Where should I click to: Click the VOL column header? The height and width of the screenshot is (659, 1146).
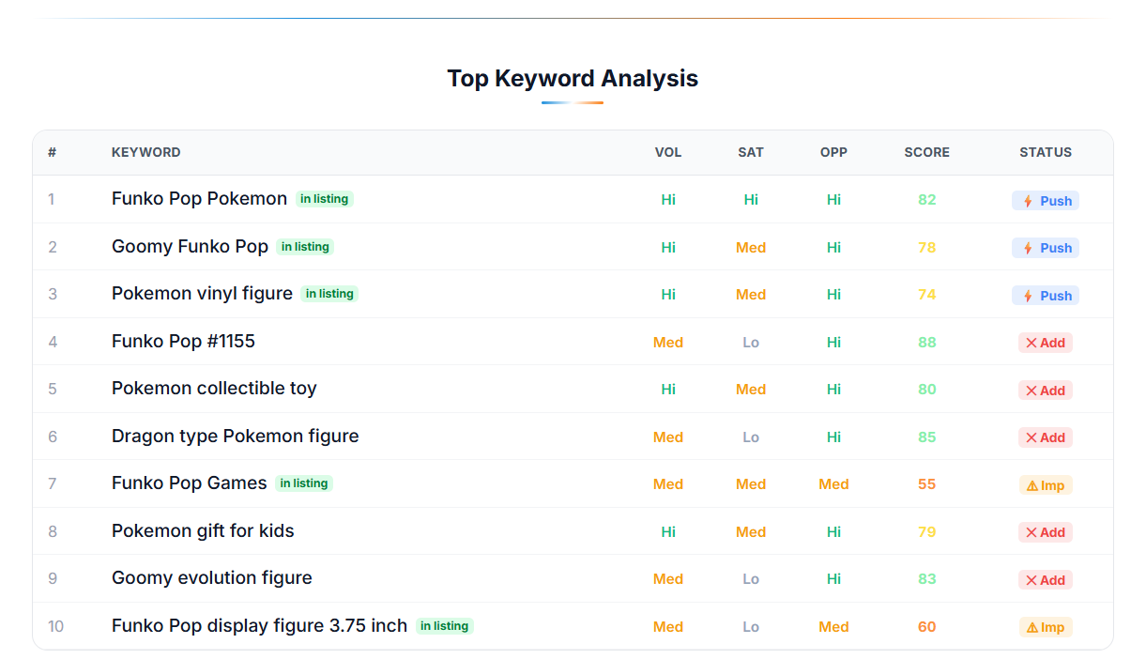[668, 152]
